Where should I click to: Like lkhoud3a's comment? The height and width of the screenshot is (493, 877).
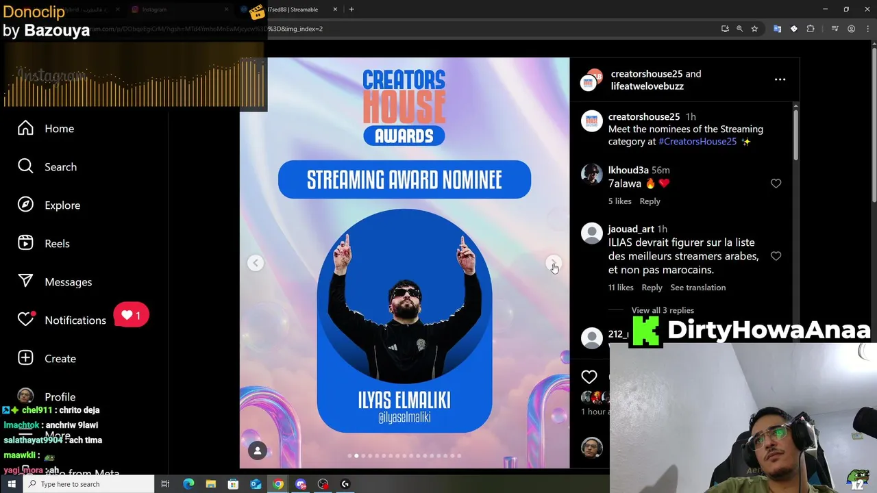pyautogui.click(x=776, y=184)
